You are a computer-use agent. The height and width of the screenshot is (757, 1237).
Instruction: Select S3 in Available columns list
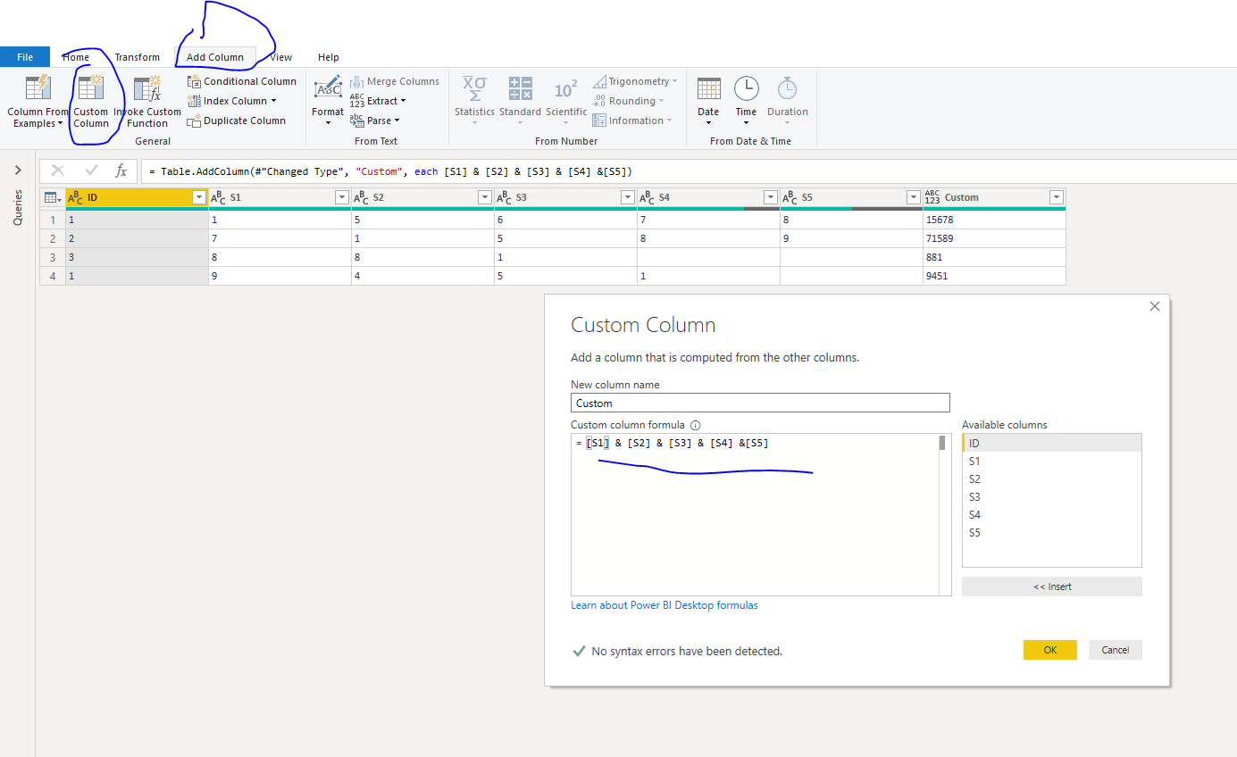tap(1052, 497)
